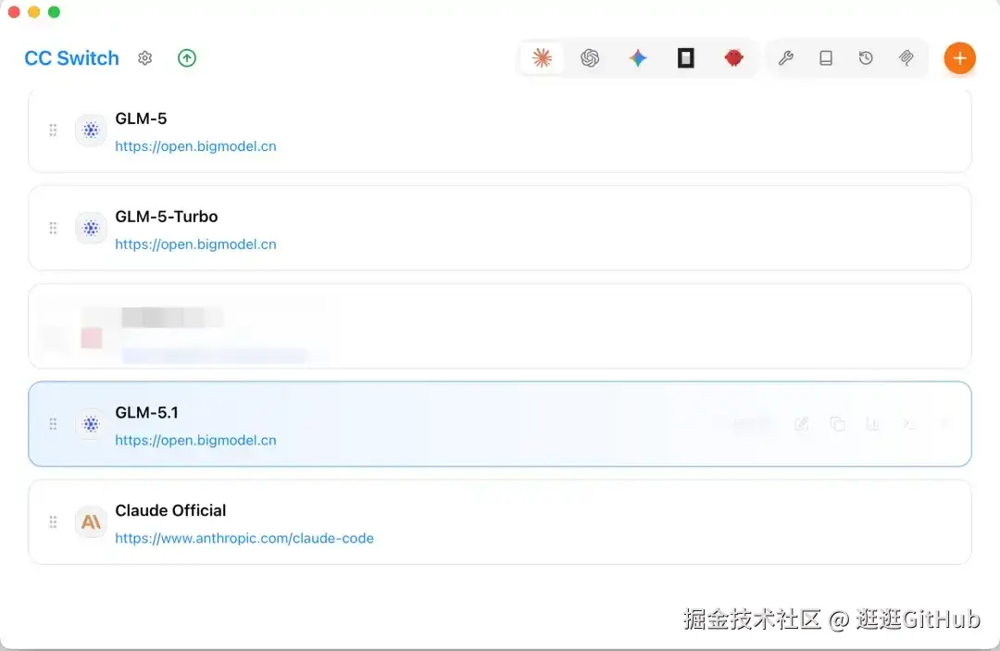The height and width of the screenshot is (651, 1000).
Task: Open the GLM-5 bigmodel.cn link
Action: (x=195, y=146)
